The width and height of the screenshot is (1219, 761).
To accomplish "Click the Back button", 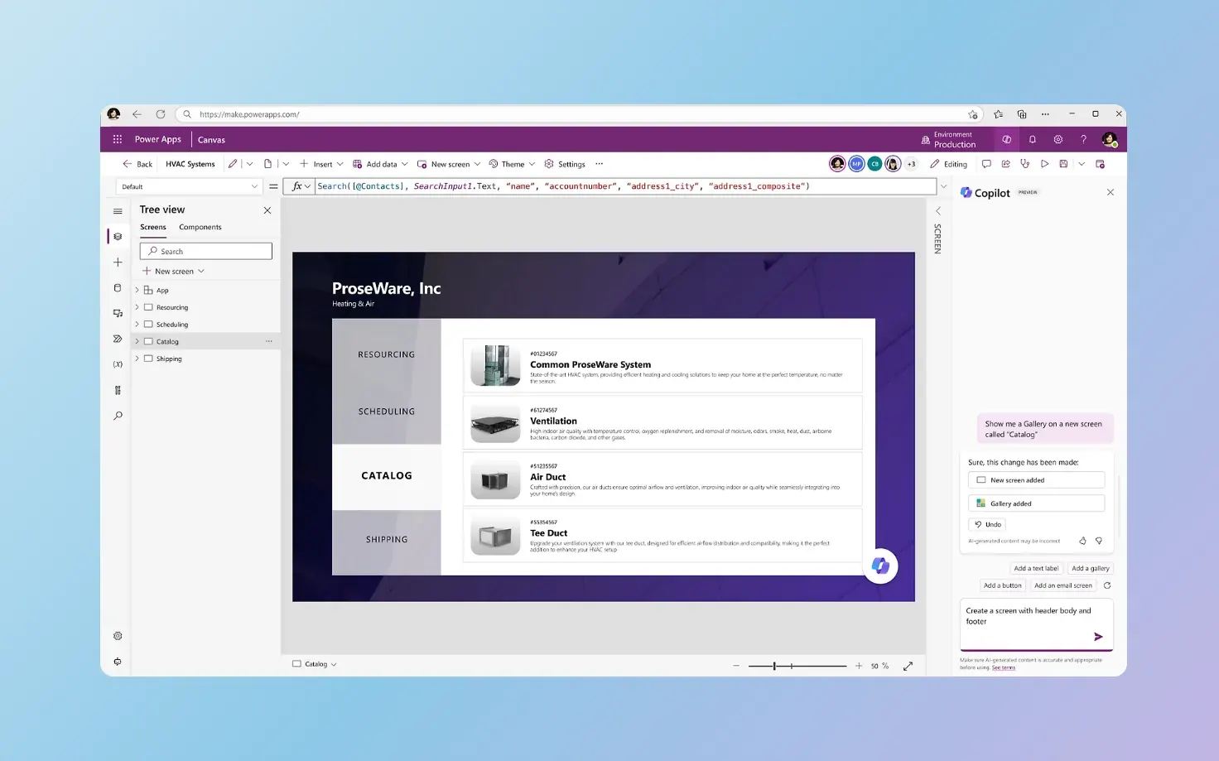I will [137, 164].
